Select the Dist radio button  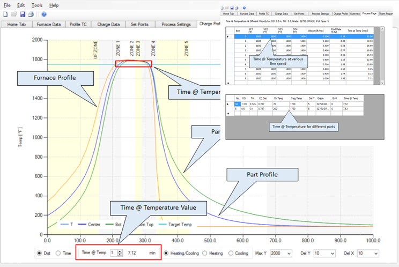pyautogui.click(x=39, y=253)
